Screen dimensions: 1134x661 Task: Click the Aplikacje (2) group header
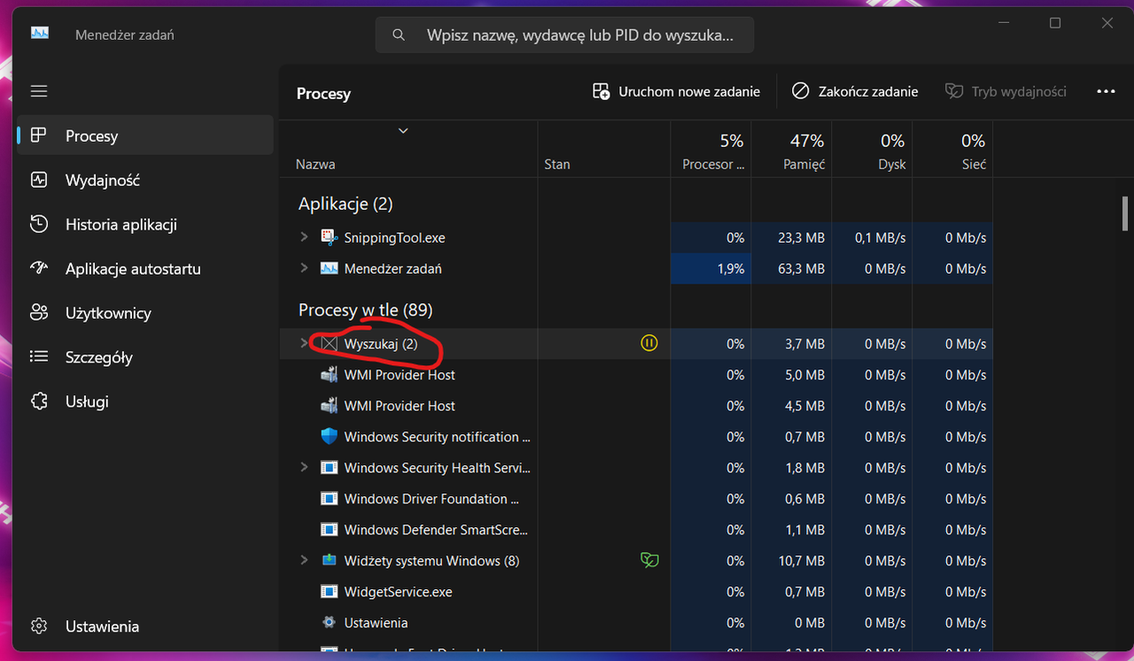coord(346,204)
